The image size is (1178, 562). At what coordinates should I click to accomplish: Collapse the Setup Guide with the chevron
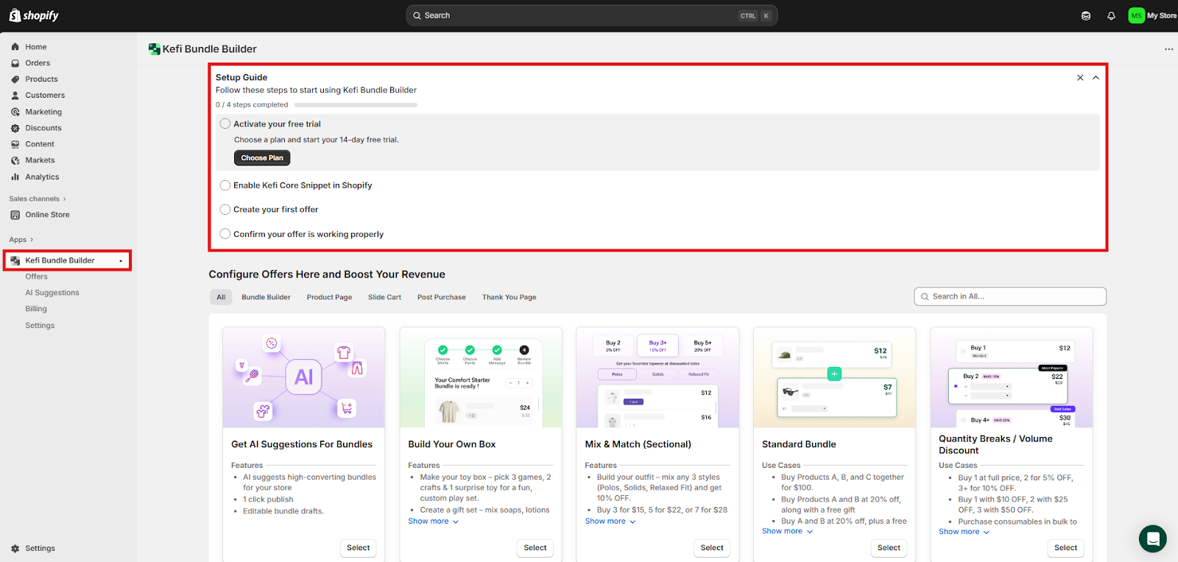pyautogui.click(x=1096, y=78)
